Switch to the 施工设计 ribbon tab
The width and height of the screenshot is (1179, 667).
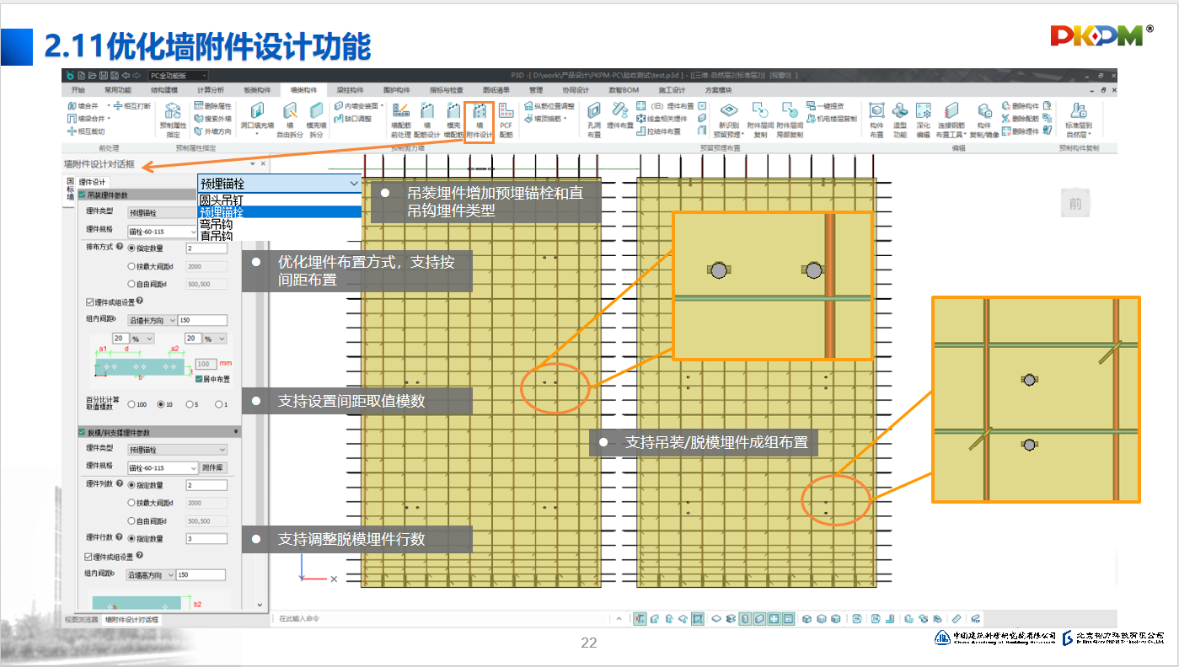672,90
